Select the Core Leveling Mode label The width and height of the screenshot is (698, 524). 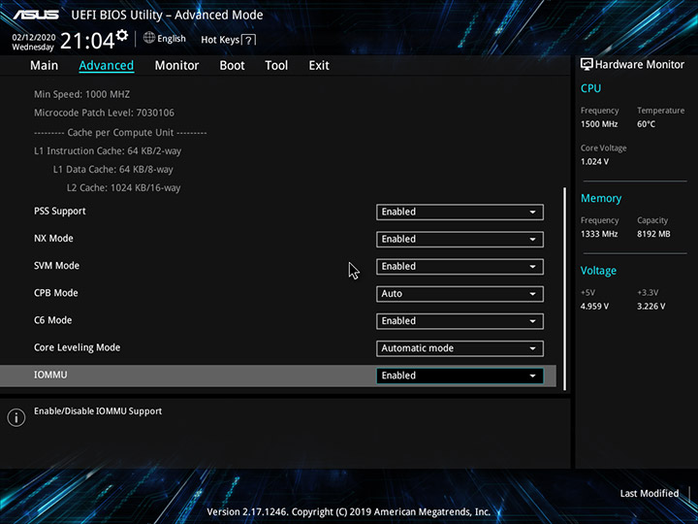[x=77, y=347]
